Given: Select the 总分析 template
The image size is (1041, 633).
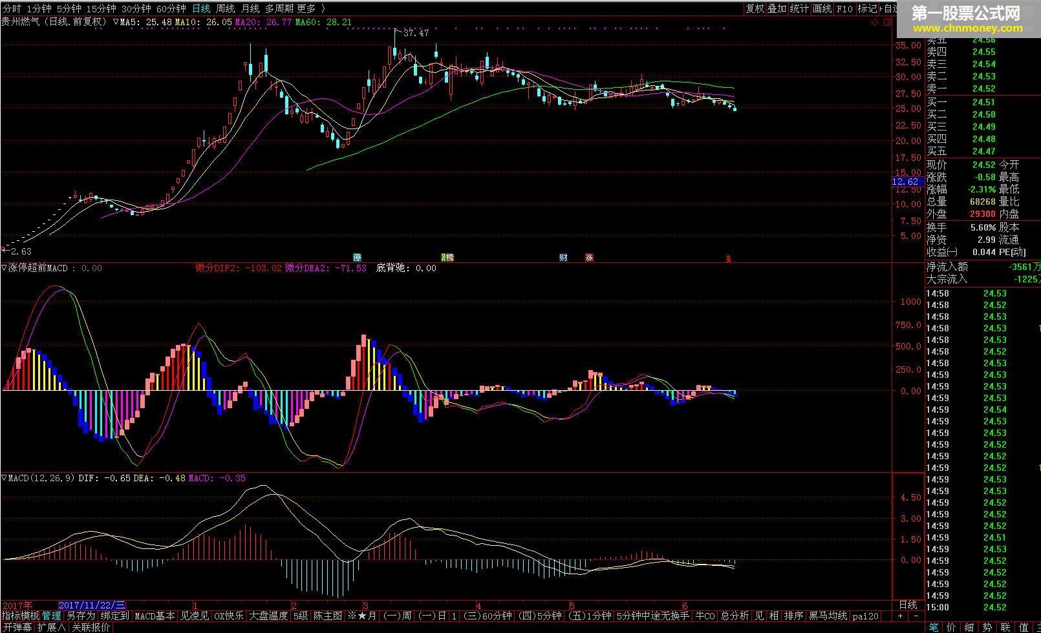Looking at the screenshot, I should pyautogui.click(x=735, y=616).
